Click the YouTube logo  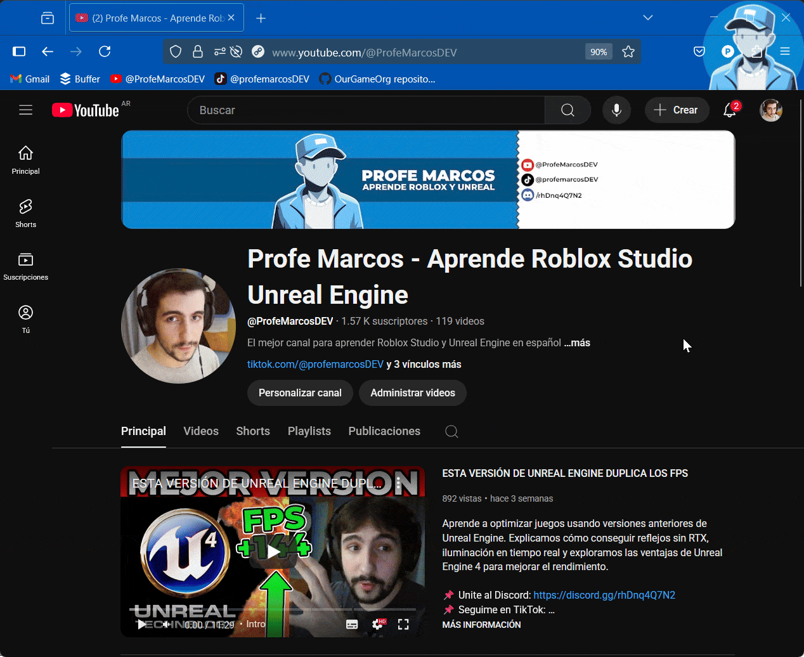point(86,110)
